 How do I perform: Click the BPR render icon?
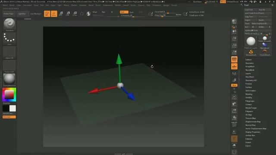tap(234, 22)
